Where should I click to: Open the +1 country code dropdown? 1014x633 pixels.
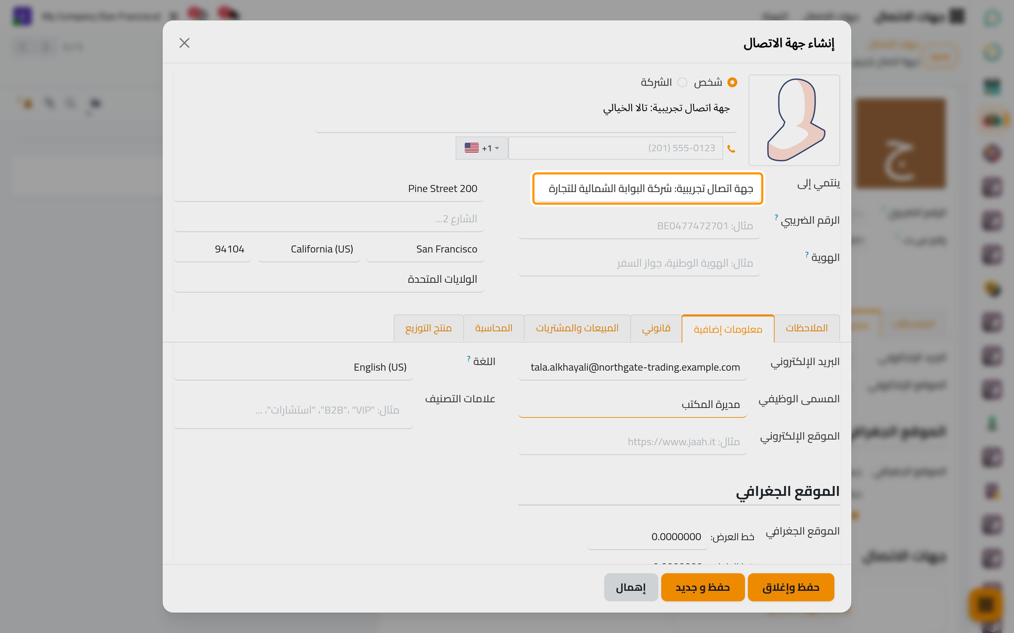482,148
